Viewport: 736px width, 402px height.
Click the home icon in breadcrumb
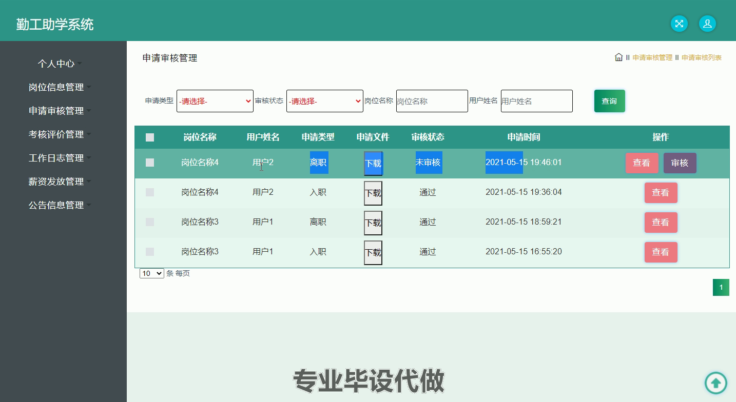(x=618, y=57)
